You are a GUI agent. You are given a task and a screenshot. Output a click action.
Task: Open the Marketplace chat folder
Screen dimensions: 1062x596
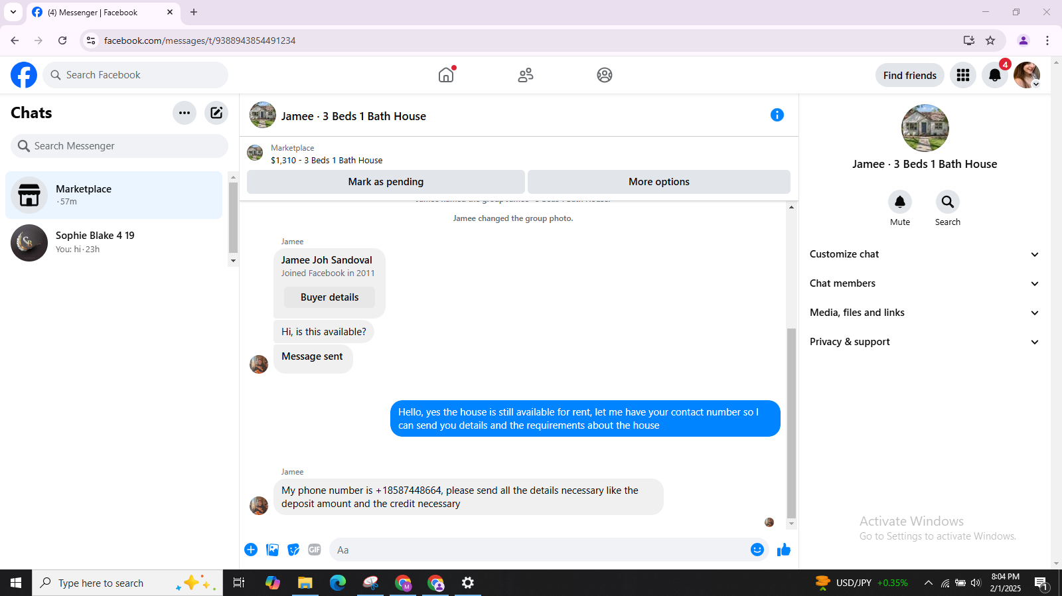coord(114,195)
